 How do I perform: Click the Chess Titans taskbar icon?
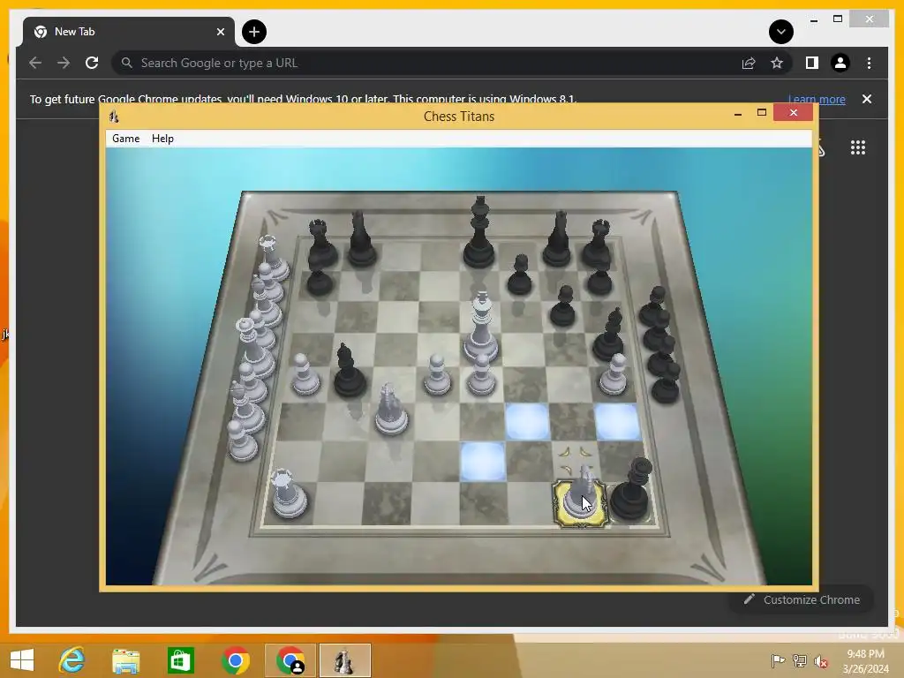click(345, 660)
